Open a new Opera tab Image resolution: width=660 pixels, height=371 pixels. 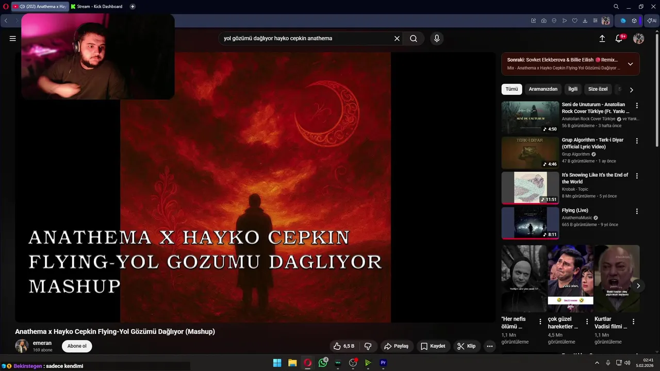coord(133,7)
